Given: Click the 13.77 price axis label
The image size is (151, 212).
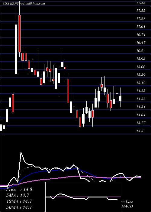Looking at the screenshot, I should tap(141, 123).
